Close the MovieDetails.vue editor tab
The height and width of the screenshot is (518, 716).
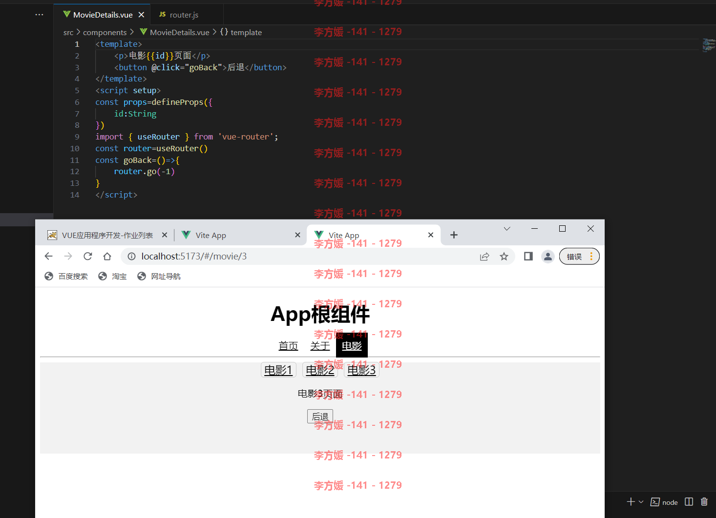tap(141, 15)
